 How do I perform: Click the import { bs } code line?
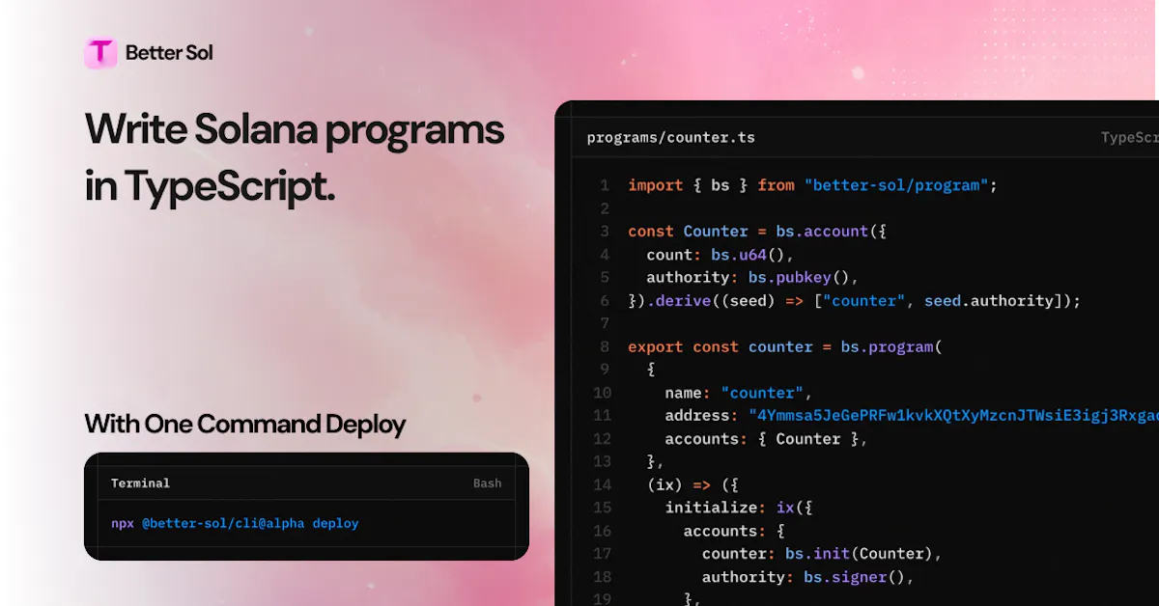(812, 184)
